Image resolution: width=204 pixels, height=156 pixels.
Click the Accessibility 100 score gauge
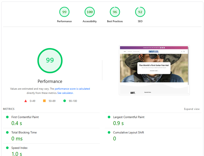pyautogui.click(x=89, y=12)
